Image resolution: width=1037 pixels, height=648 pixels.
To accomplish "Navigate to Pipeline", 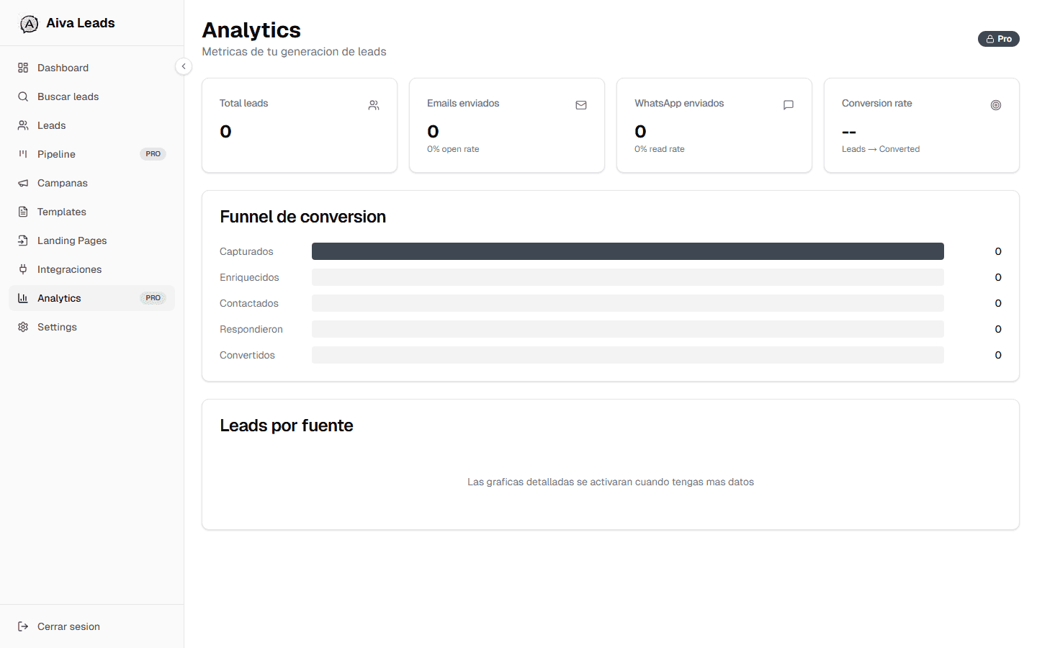I will click(91, 154).
